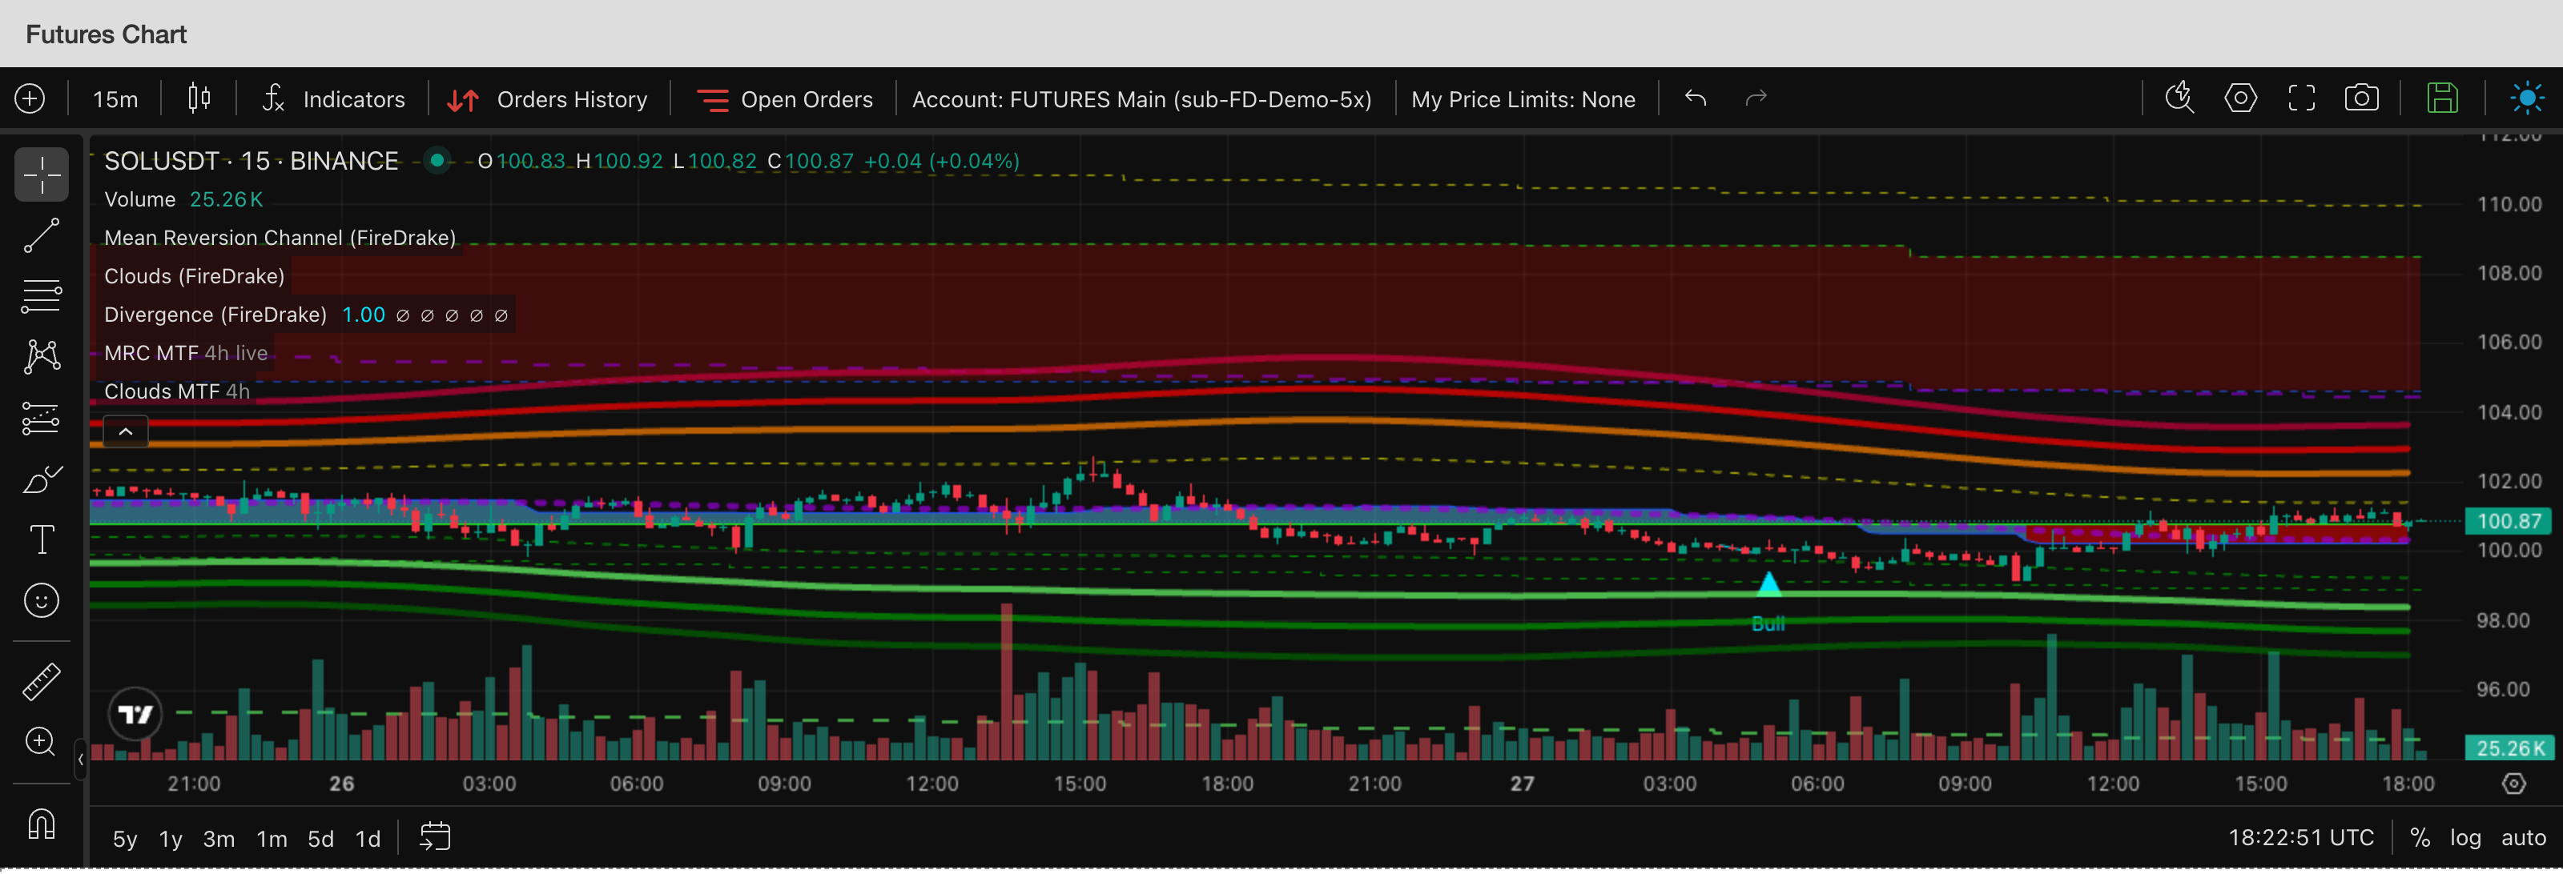2563x874 pixels.
Task: Click the undo arrow
Action: pos(1696,98)
